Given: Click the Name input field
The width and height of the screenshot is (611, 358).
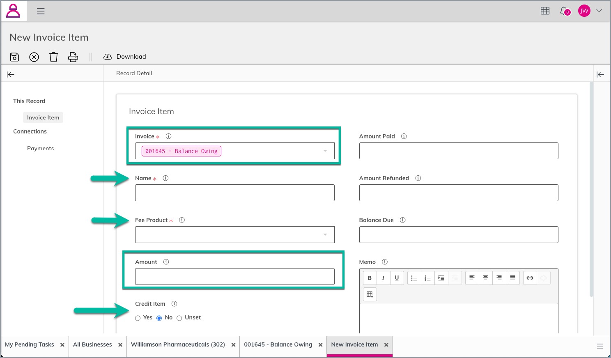Looking at the screenshot, I should tap(235, 193).
